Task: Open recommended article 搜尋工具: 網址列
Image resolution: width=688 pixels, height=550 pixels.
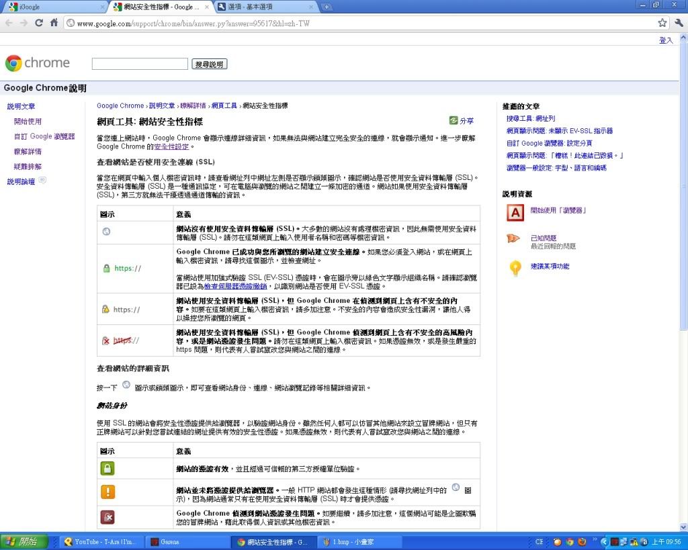Action: [531, 118]
